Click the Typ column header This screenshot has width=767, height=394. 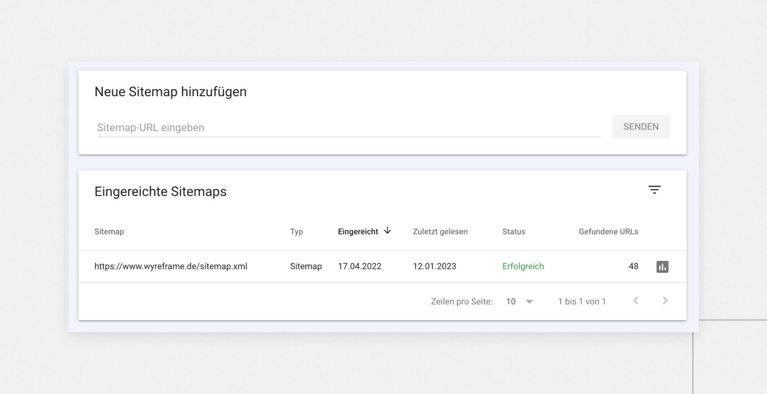coord(297,232)
